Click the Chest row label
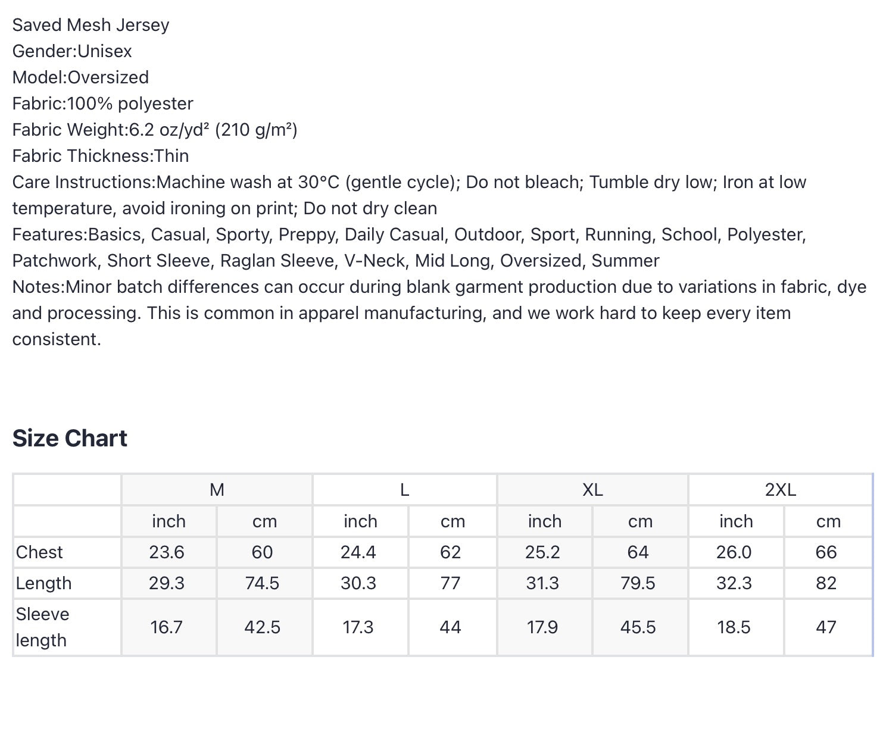Image resolution: width=886 pixels, height=738 pixels. coord(39,552)
